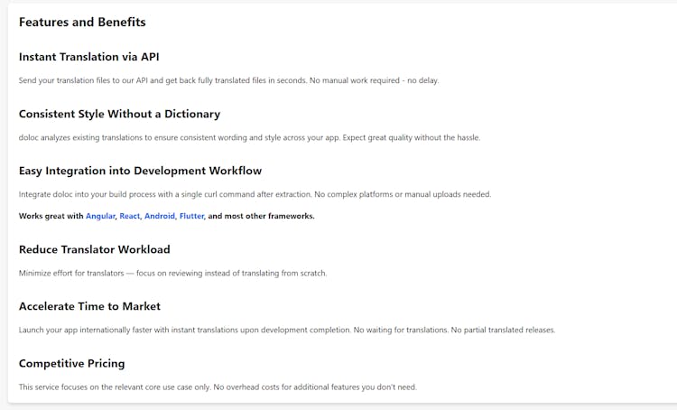Image resolution: width=677 pixels, height=410 pixels.
Task: Select the Reduce Translator Workload heading
Action: [x=94, y=250]
